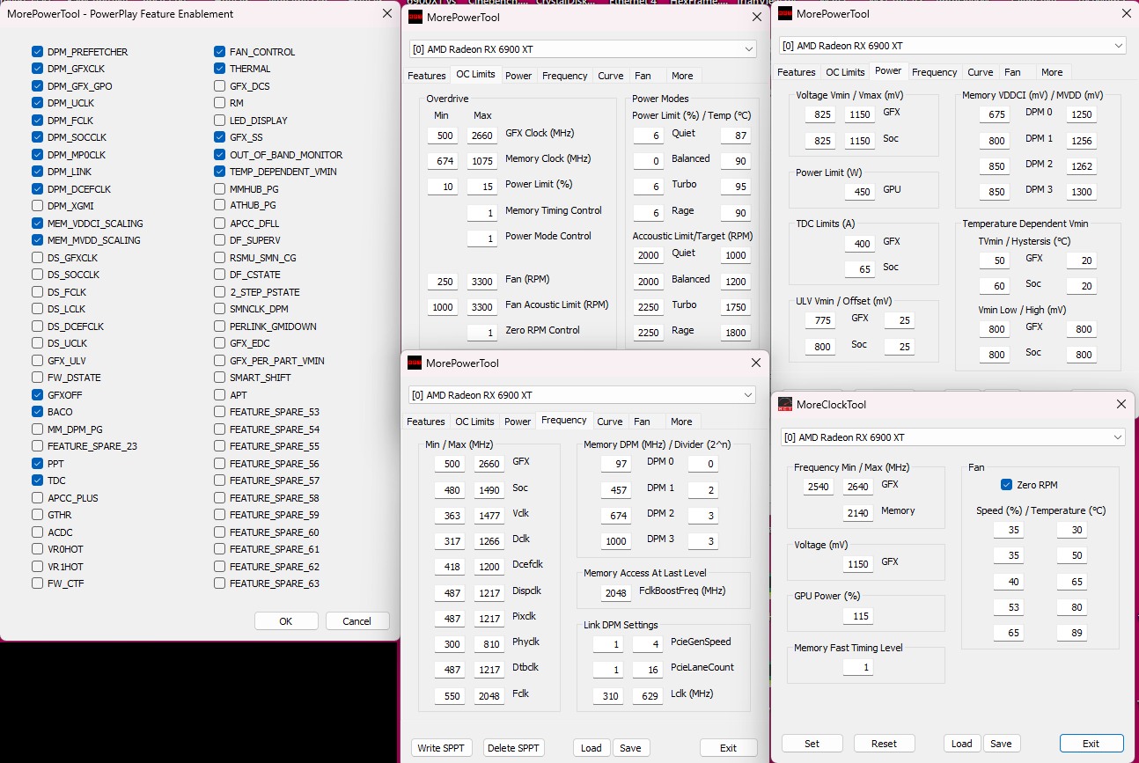Click the Memory Timing Control value field
This screenshot has height=763, width=1139.
[482, 213]
